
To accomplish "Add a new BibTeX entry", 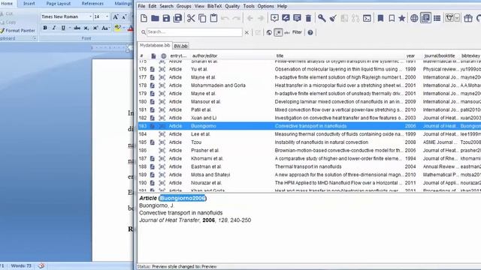I will coord(274,18).
